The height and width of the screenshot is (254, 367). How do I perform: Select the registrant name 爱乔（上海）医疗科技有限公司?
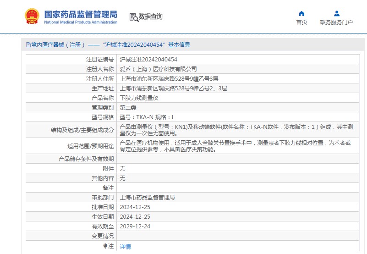[x=158, y=69]
